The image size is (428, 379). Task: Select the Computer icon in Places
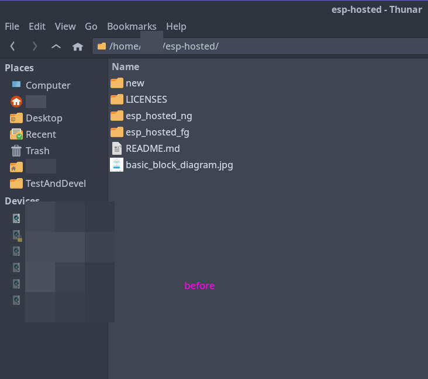16,85
